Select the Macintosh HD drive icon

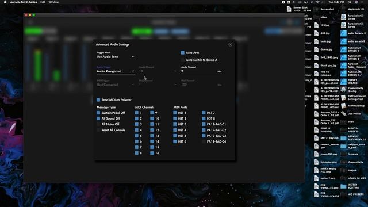[343, 9]
